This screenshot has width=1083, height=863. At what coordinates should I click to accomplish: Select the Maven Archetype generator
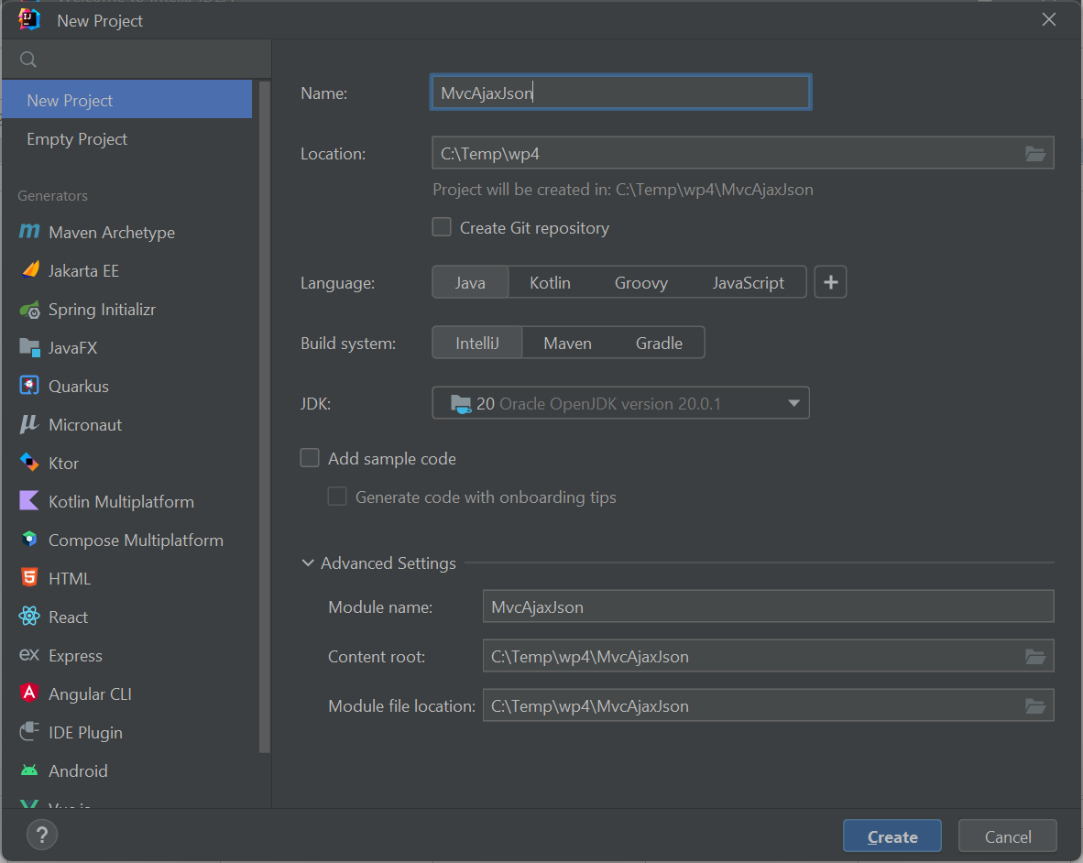pos(127,232)
